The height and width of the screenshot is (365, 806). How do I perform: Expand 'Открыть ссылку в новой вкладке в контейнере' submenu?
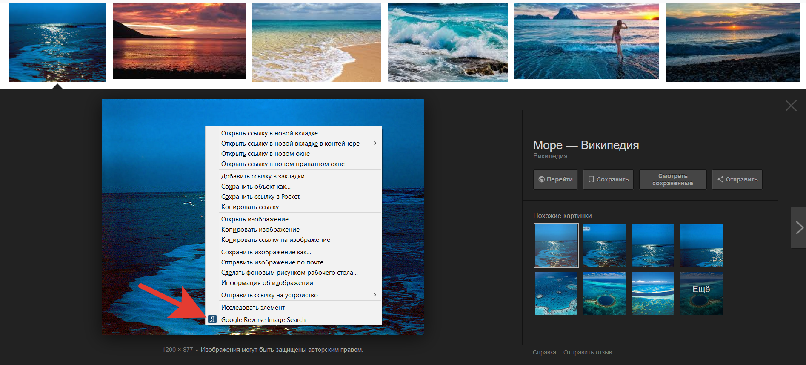coord(374,144)
